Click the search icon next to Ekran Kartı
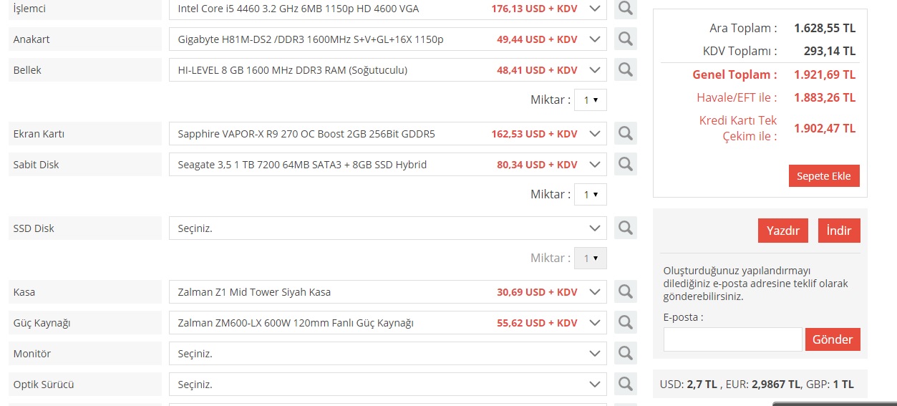 click(625, 133)
